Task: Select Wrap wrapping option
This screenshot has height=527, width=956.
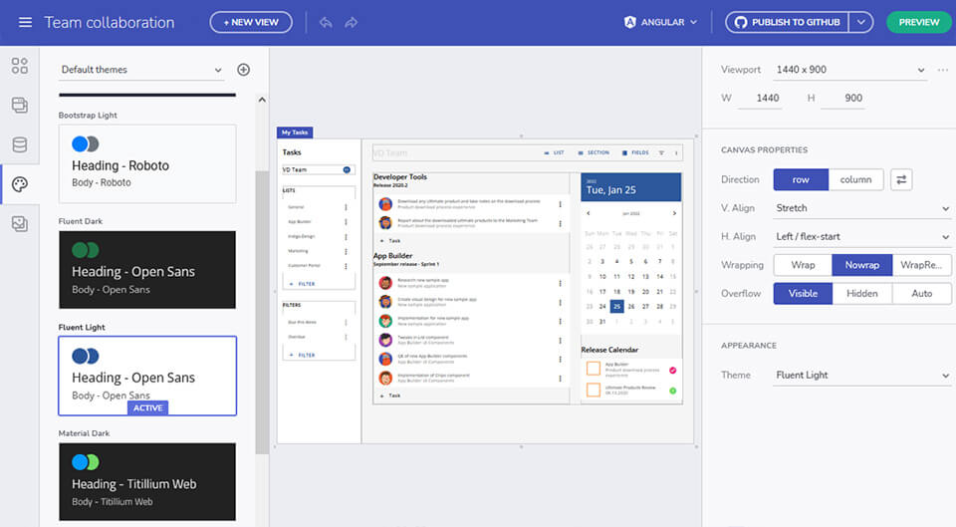Action: coord(803,265)
